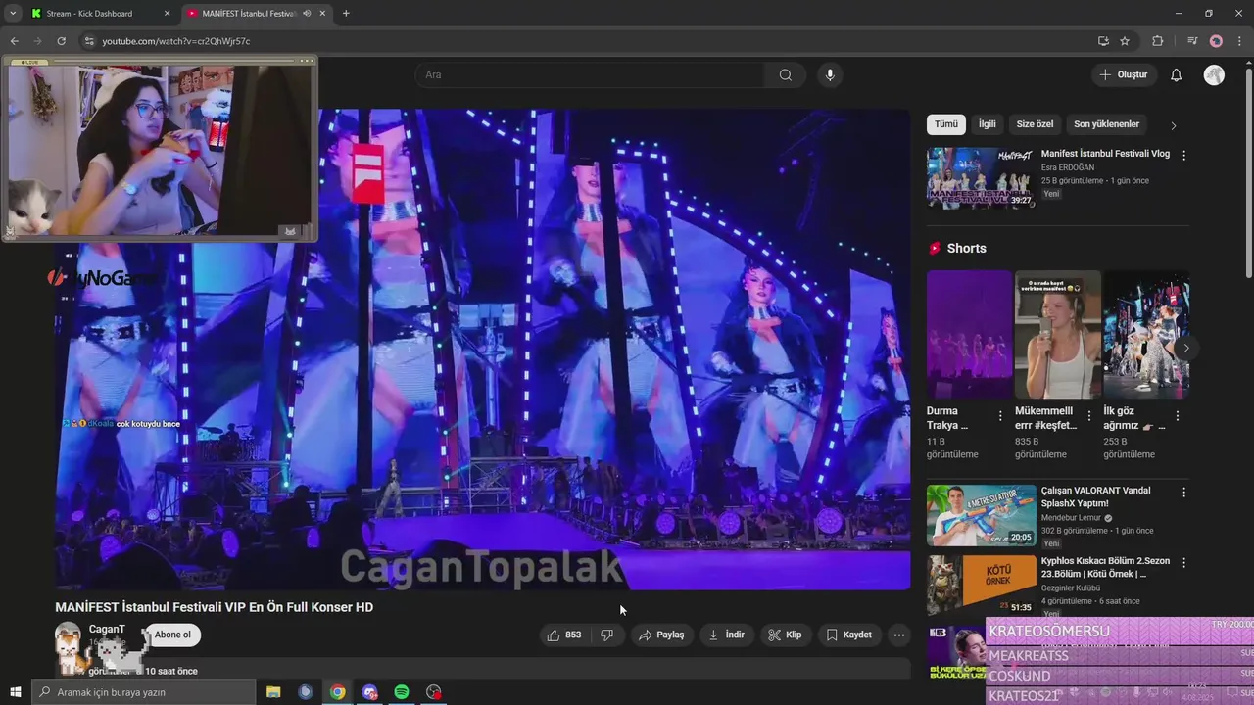
Task: Start voice search with microphone icon
Action: (x=830, y=75)
